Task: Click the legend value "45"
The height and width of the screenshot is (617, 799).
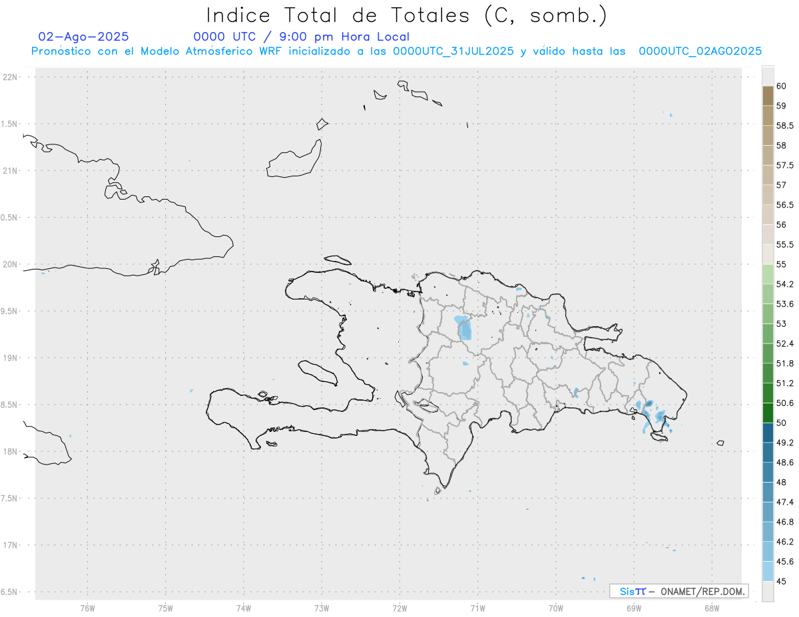Action: click(782, 581)
